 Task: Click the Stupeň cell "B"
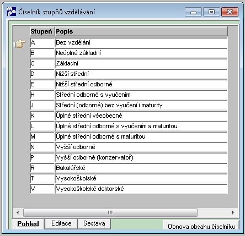click(42, 53)
